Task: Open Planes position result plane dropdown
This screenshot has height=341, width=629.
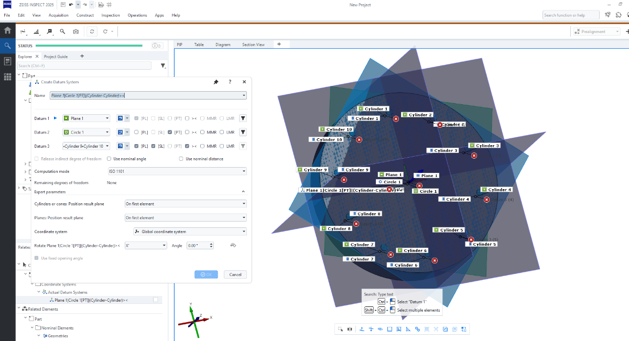Action: (186, 217)
